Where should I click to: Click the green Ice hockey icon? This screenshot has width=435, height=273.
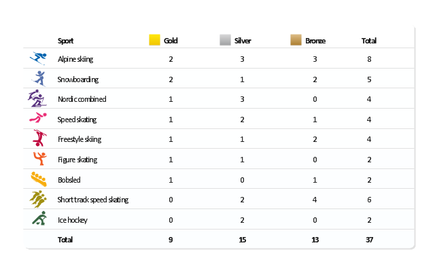click(39, 219)
